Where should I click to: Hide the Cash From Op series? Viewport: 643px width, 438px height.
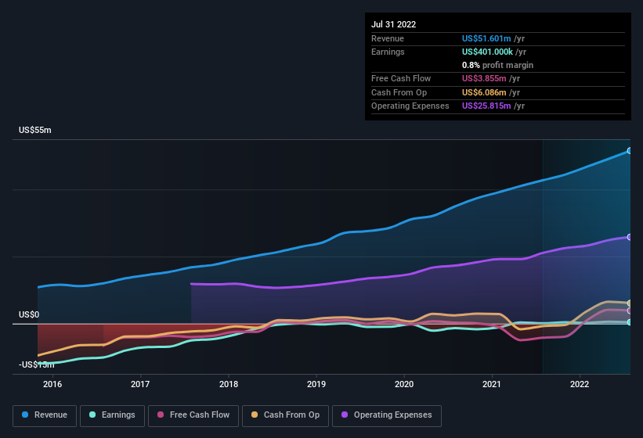(285, 415)
